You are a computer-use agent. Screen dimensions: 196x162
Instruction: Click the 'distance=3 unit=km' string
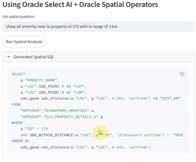tap(139, 135)
